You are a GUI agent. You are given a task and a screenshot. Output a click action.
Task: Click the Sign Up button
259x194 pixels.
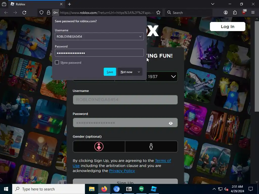125,181
